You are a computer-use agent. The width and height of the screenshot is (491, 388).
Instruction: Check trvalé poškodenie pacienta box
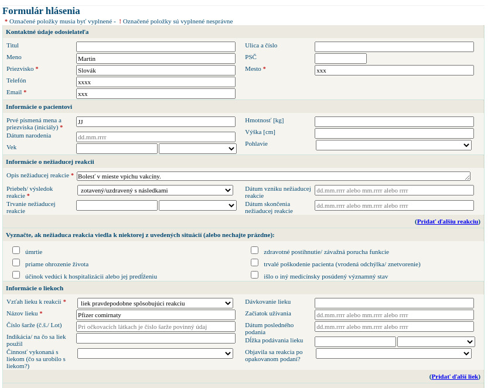[x=254, y=263]
